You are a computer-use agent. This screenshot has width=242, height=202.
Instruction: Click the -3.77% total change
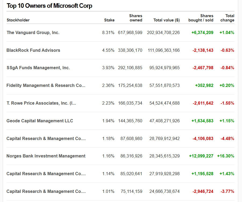(227, 191)
